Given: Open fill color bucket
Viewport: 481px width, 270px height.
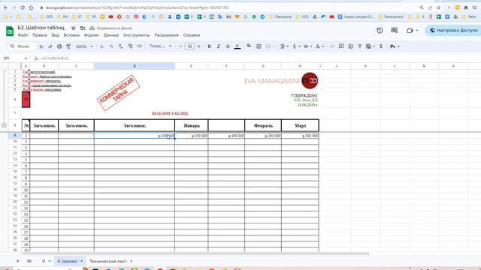Looking at the screenshot, I should point(249,46).
